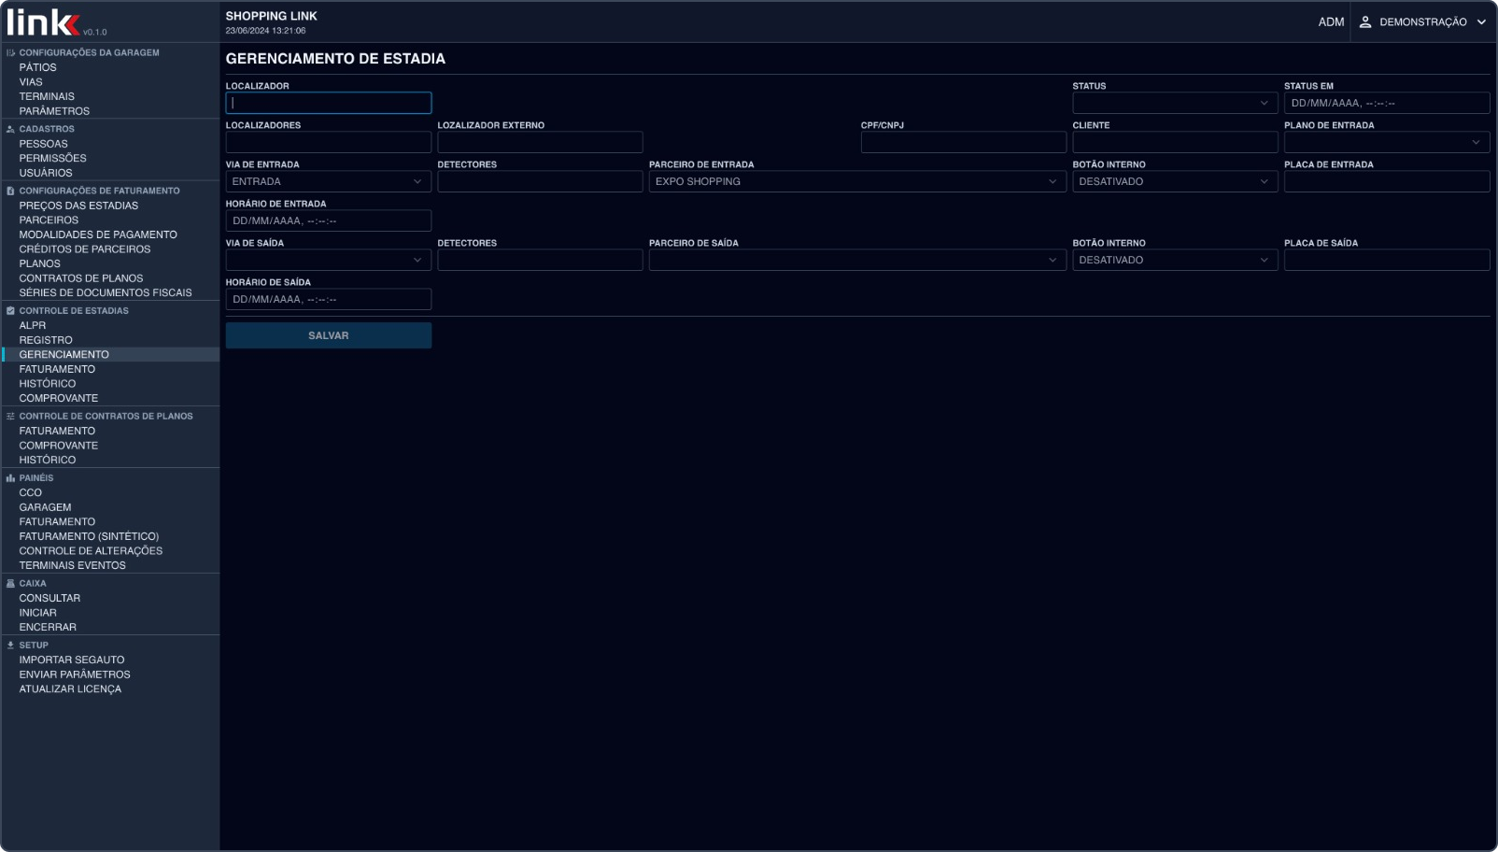Open CCO panel in sidebar
The image size is (1498, 852).
(31, 492)
